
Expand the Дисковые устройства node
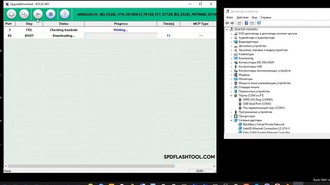tap(231, 46)
